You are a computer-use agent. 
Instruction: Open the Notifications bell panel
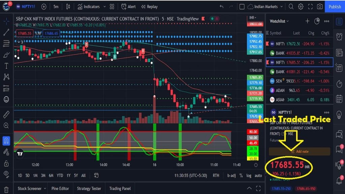point(339,181)
